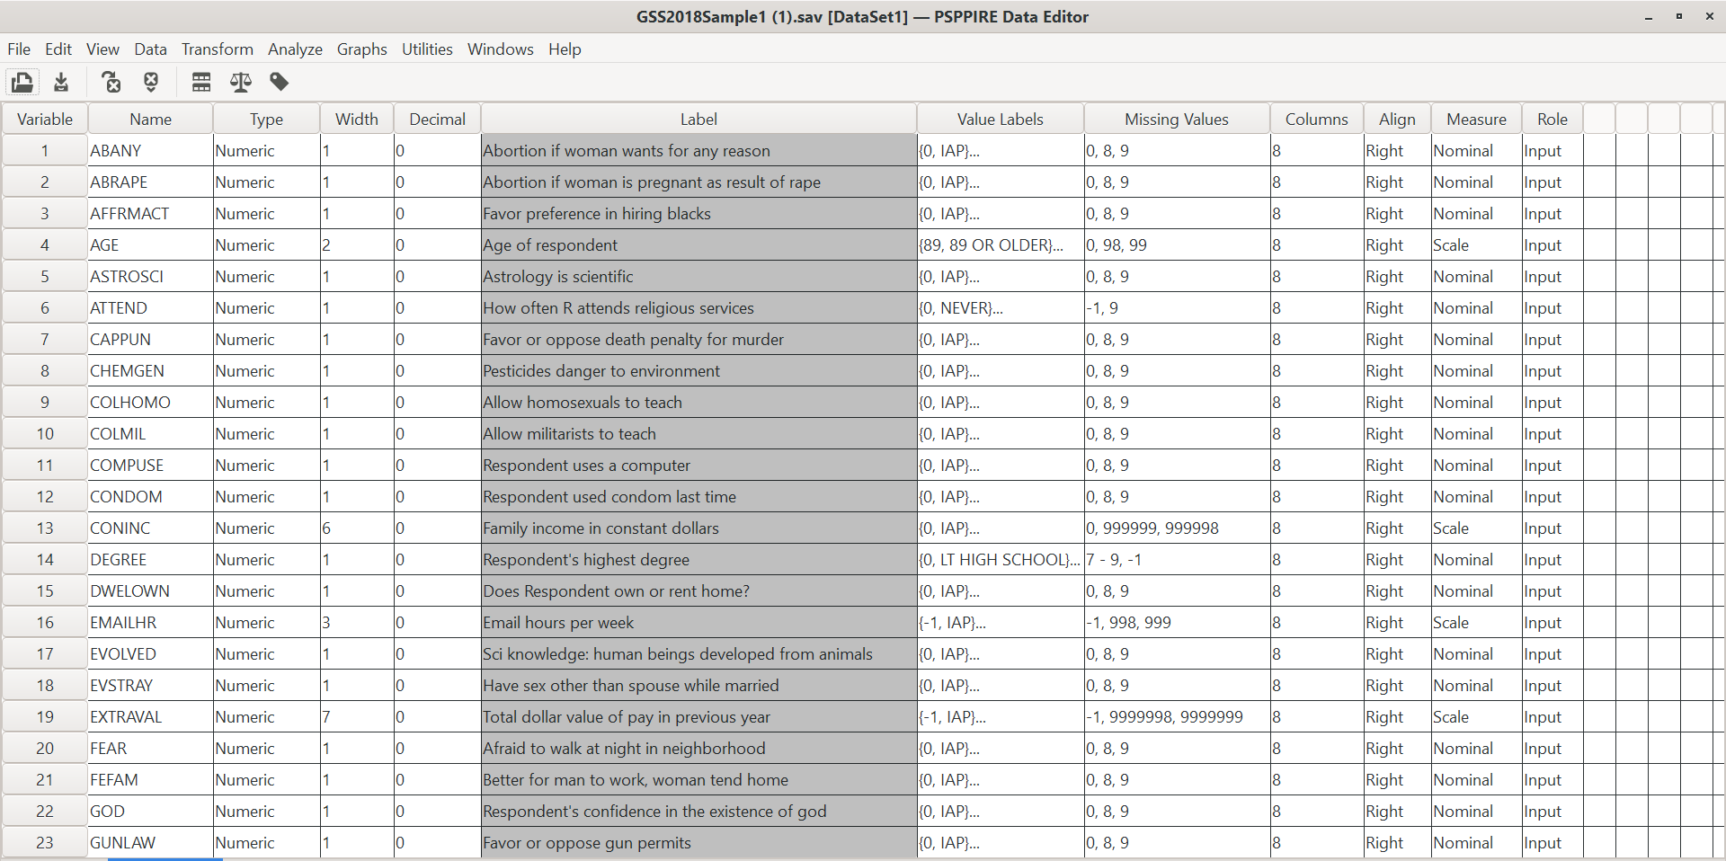
Task: Open the Transform menu
Action: 217,49
